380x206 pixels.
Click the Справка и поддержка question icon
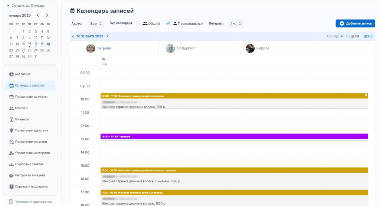click(x=12, y=187)
